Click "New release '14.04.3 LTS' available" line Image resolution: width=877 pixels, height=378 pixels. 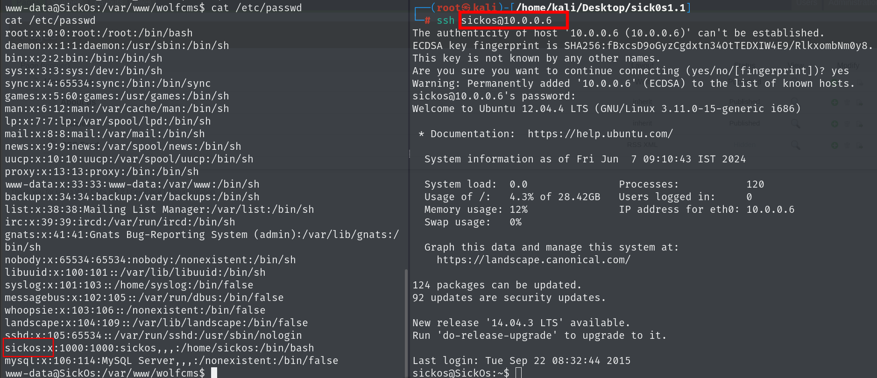click(521, 323)
